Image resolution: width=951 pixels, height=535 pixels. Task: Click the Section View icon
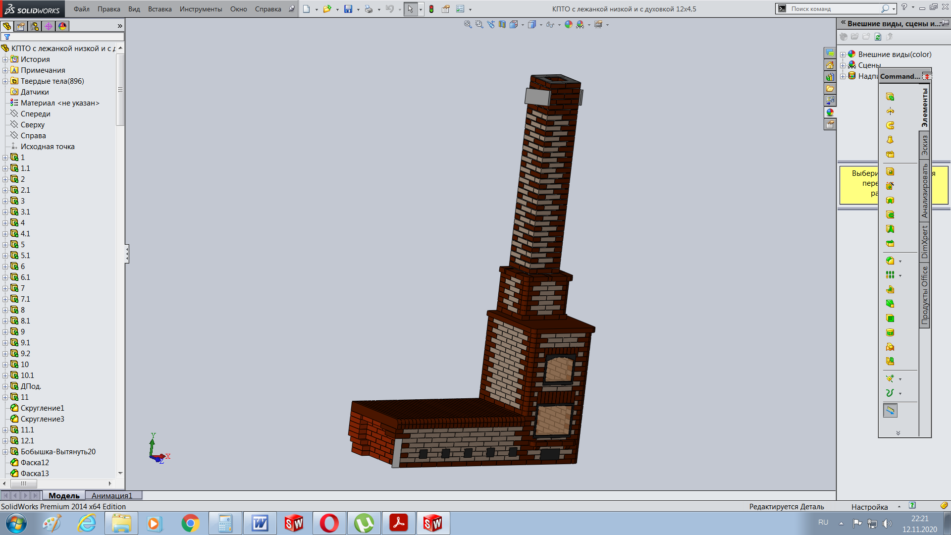[502, 24]
